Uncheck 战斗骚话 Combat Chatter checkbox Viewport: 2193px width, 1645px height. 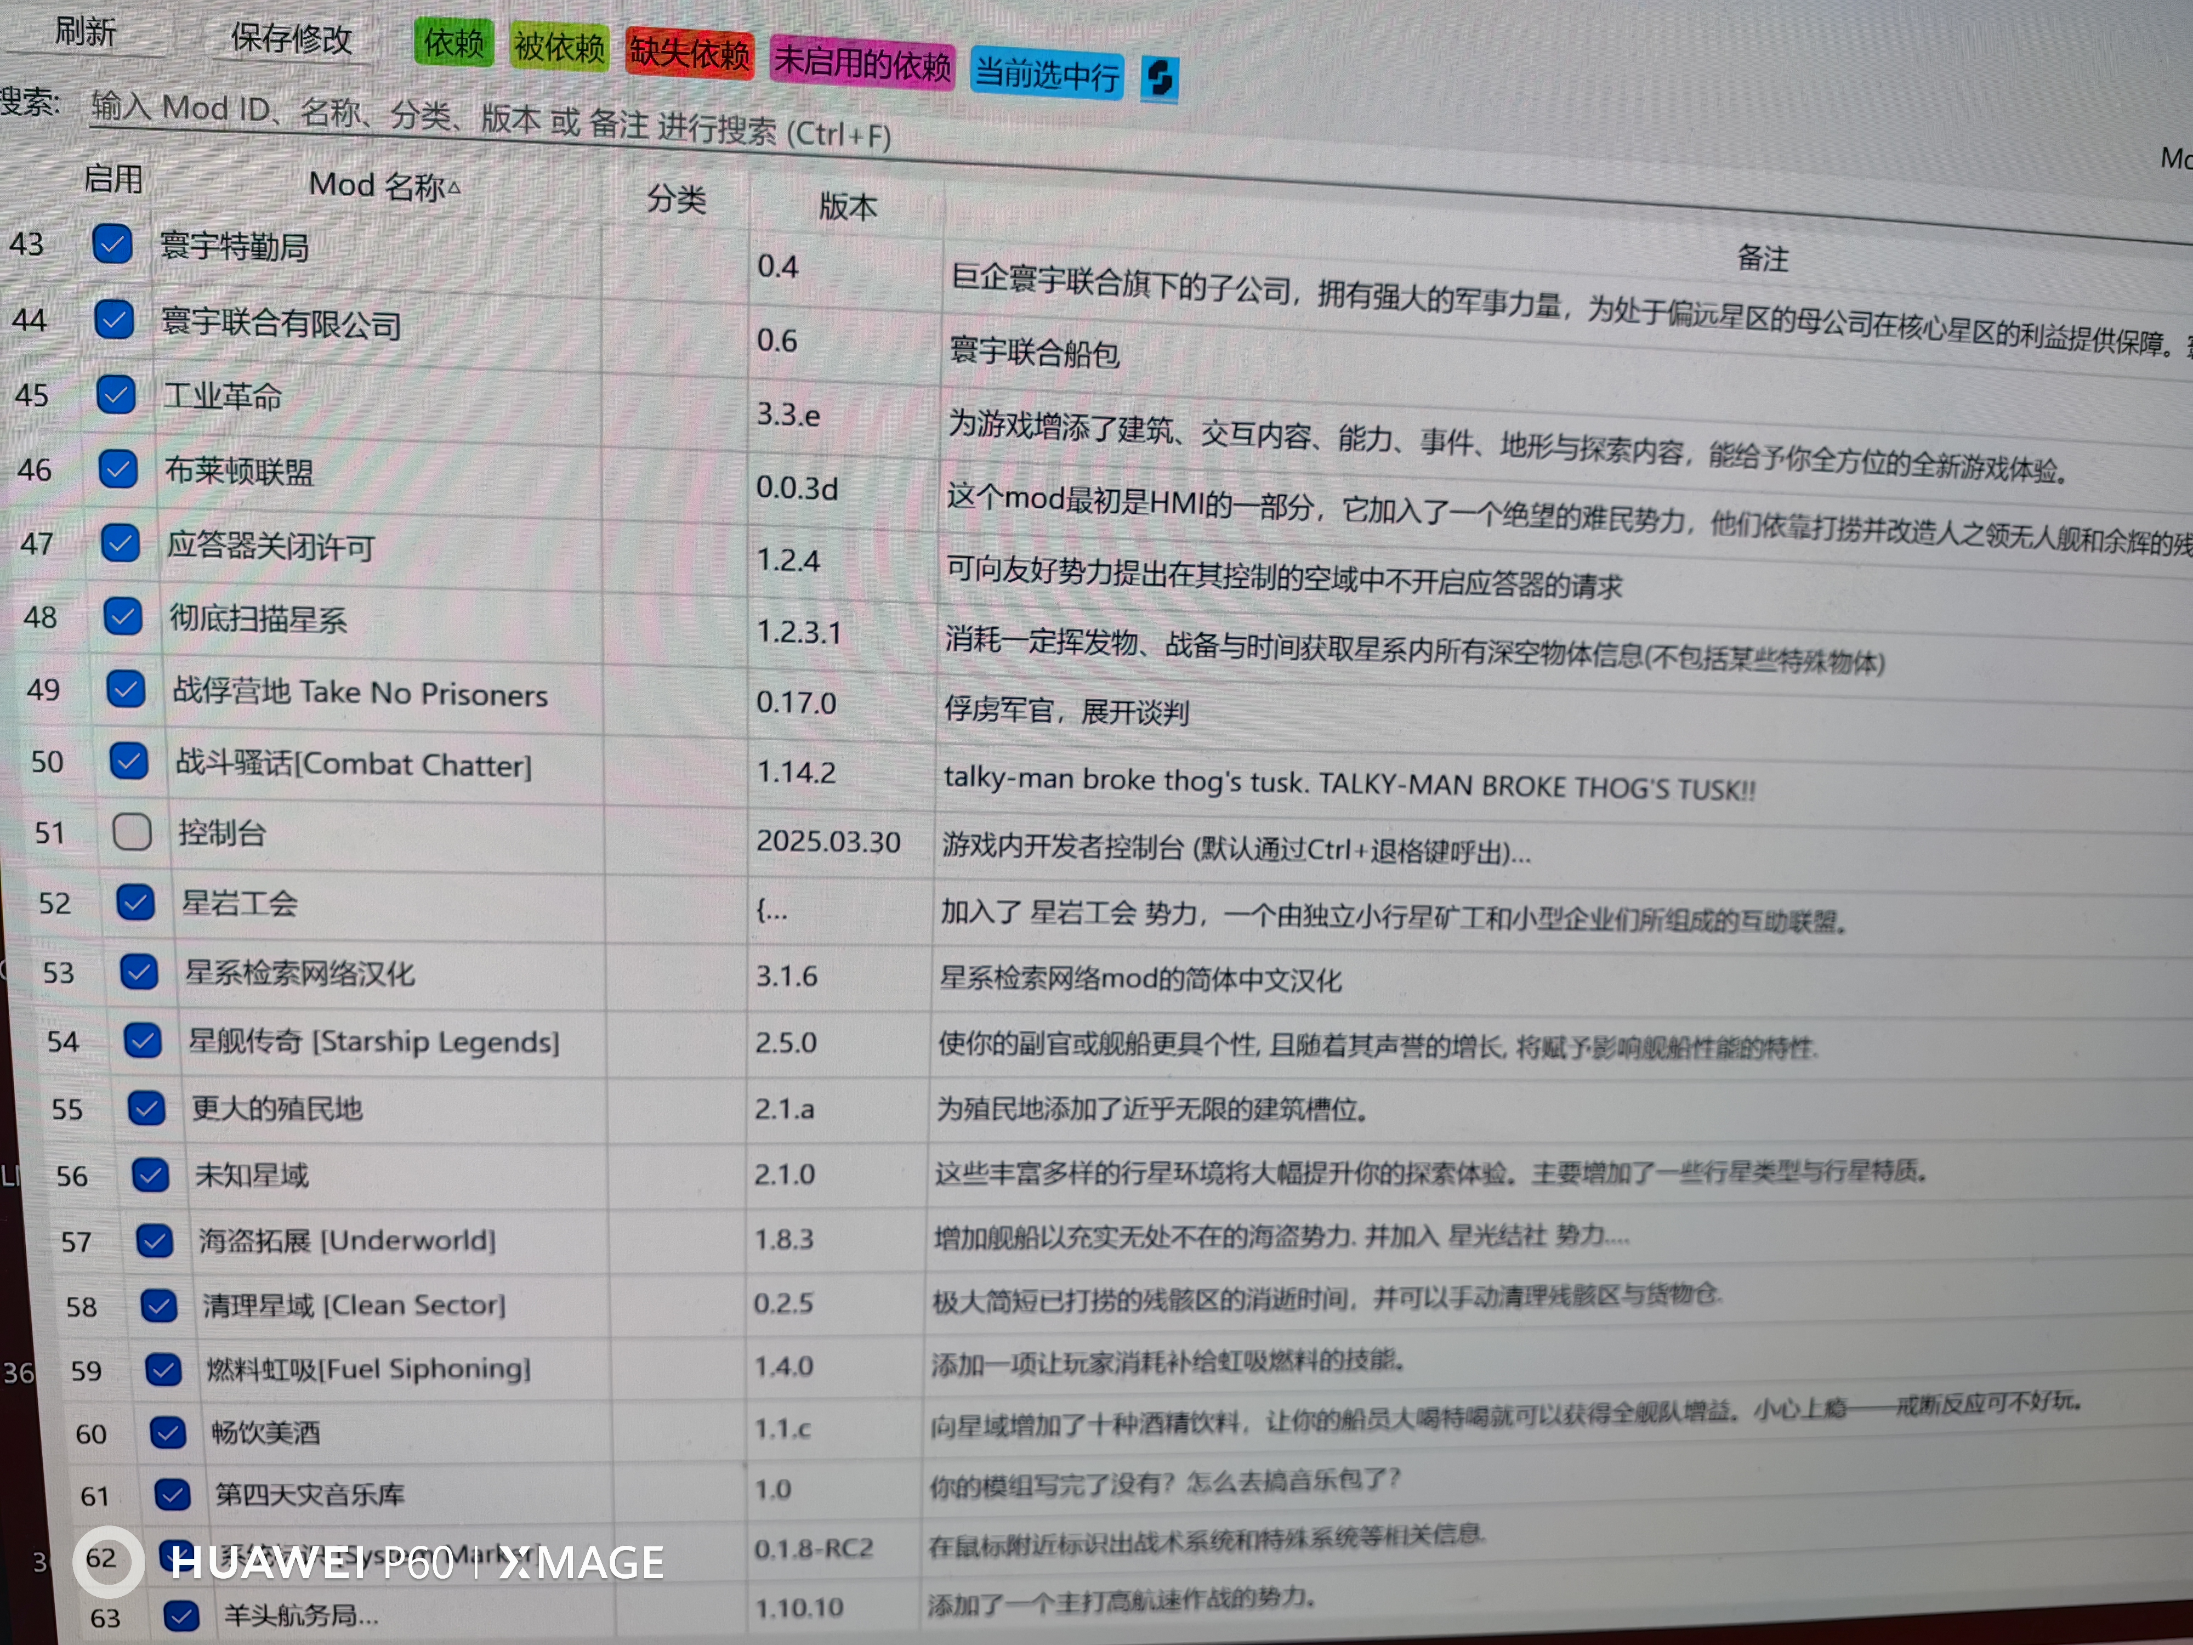point(129,761)
